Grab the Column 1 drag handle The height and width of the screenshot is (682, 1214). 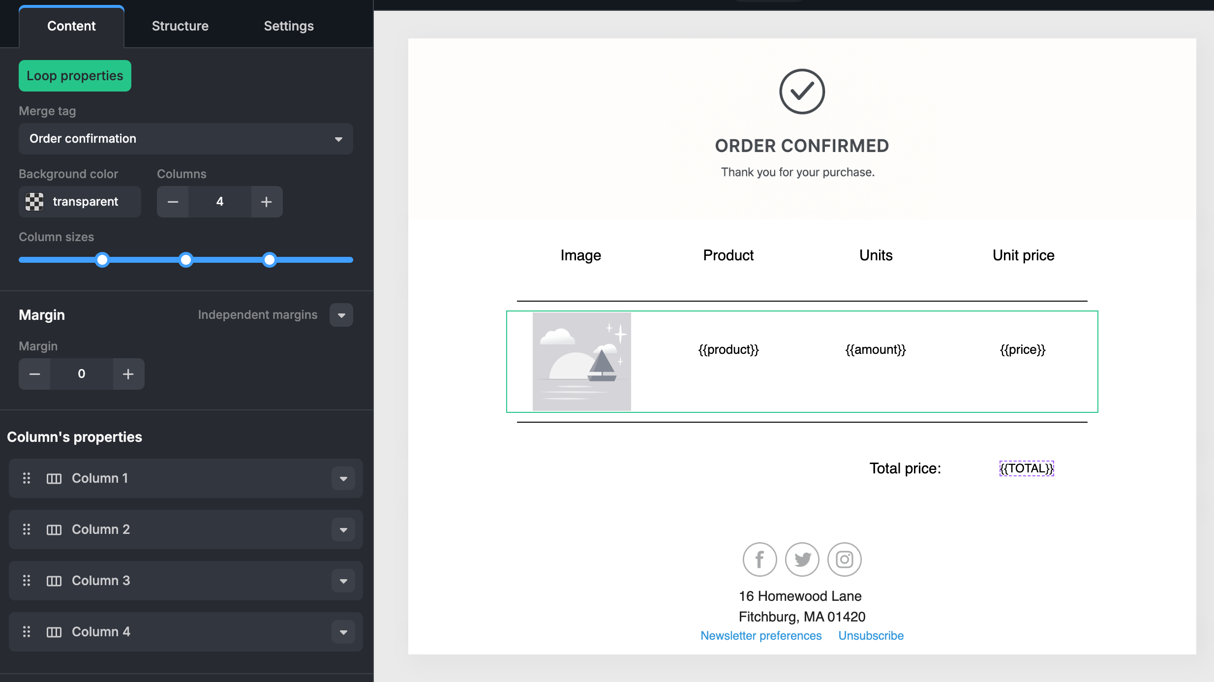pyautogui.click(x=27, y=478)
